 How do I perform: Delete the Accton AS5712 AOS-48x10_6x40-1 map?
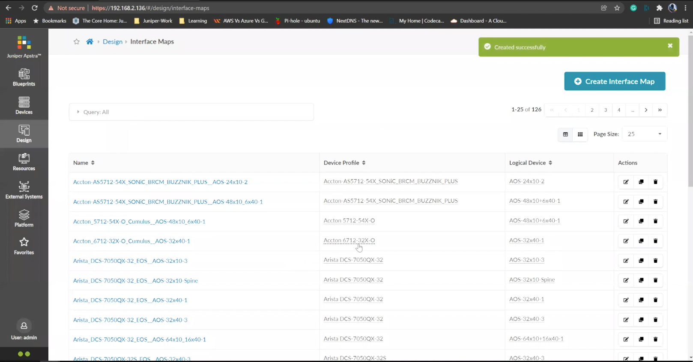(x=655, y=202)
